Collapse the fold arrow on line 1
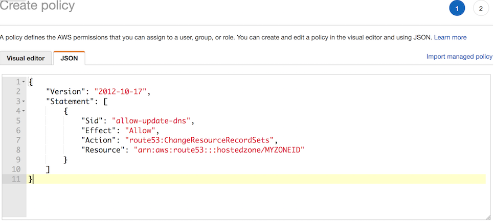Screen dimensions: 494x223 coord(24,82)
